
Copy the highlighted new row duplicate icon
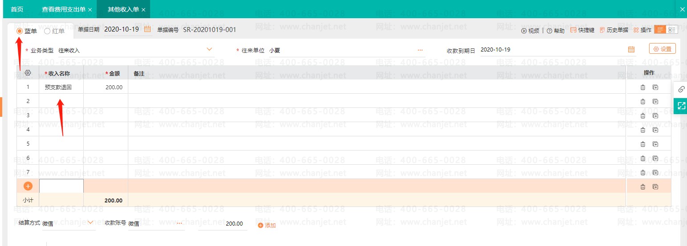[655, 187]
